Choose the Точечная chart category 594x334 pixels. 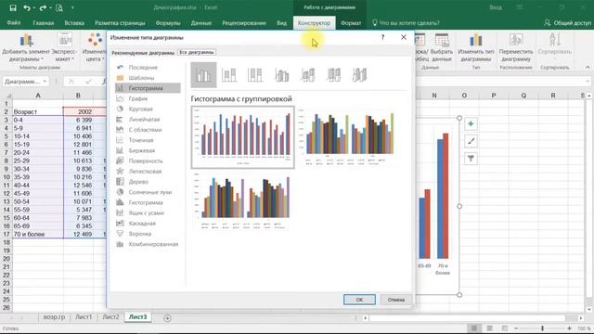148,140
